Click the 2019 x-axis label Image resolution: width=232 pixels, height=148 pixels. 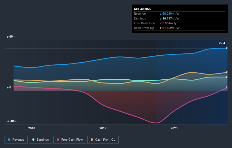tap(103, 128)
